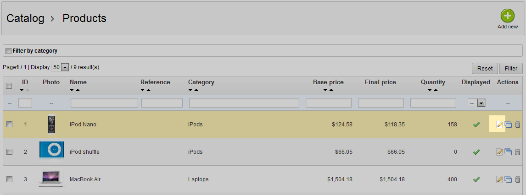Go to Catalog breadcrumb
The image size is (526, 195).
tap(26, 18)
